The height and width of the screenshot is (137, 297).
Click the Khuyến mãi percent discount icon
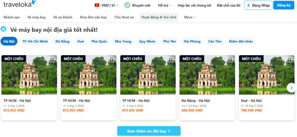coord(127,5)
